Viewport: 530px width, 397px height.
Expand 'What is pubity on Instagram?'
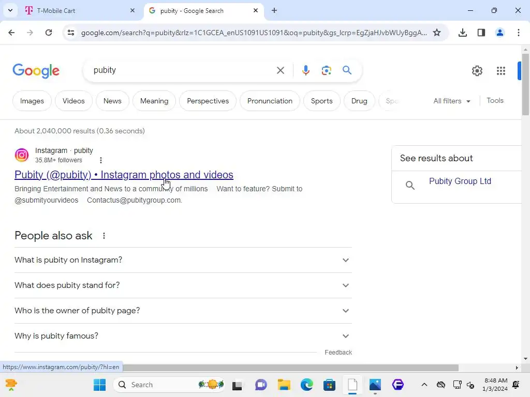click(x=183, y=260)
